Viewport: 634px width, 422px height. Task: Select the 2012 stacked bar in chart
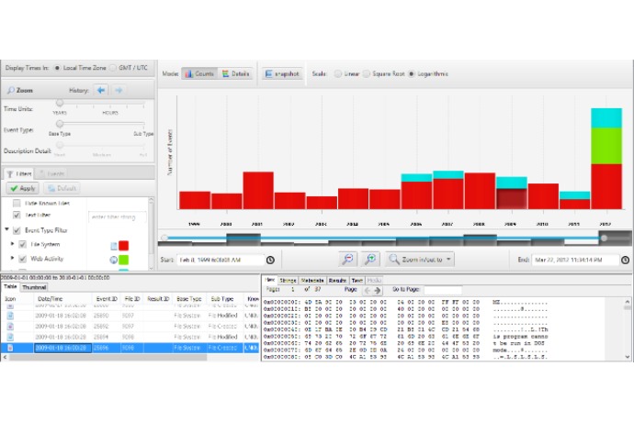point(606,159)
